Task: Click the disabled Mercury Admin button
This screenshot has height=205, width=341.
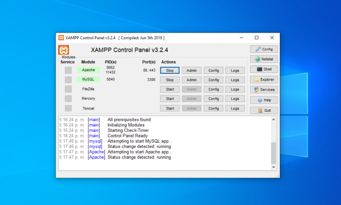Action: (x=191, y=99)
